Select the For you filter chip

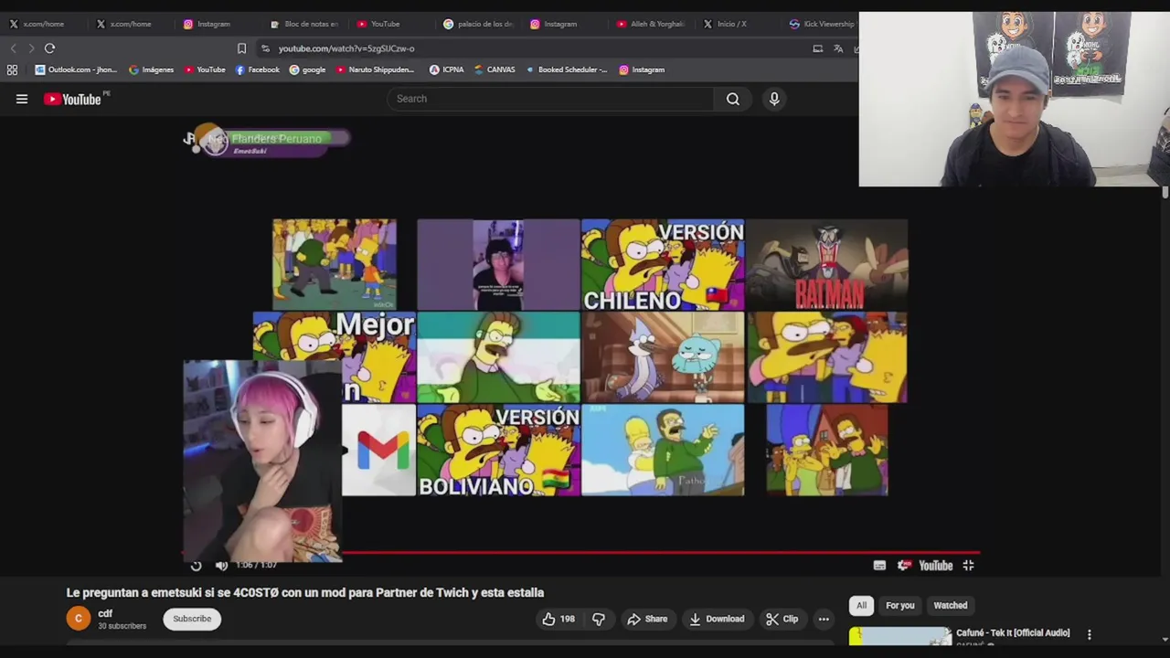[899, 605]
